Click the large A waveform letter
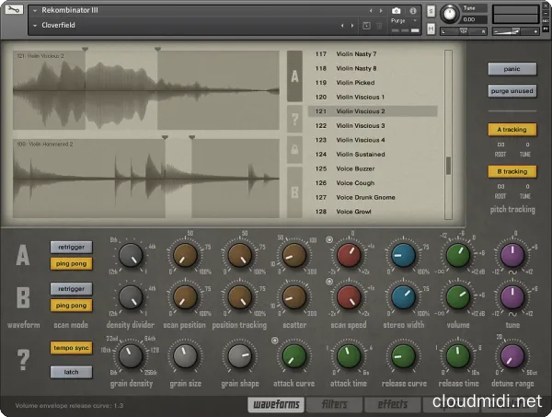This screenshot has width=552, height=417. click(22, 255)
